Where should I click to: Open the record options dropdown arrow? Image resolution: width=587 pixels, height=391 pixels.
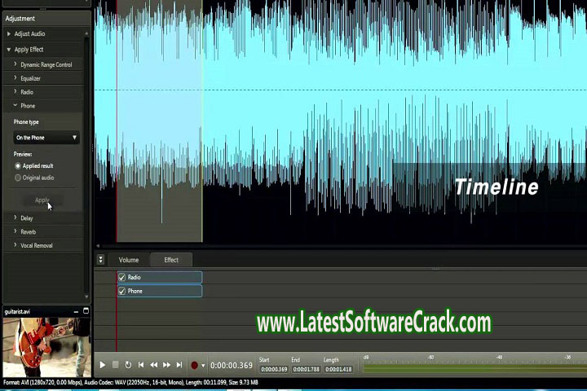tap(203, 366)
